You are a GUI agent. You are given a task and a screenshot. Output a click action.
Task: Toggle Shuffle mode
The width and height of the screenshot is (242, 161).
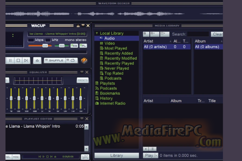[x=55, y=60]
